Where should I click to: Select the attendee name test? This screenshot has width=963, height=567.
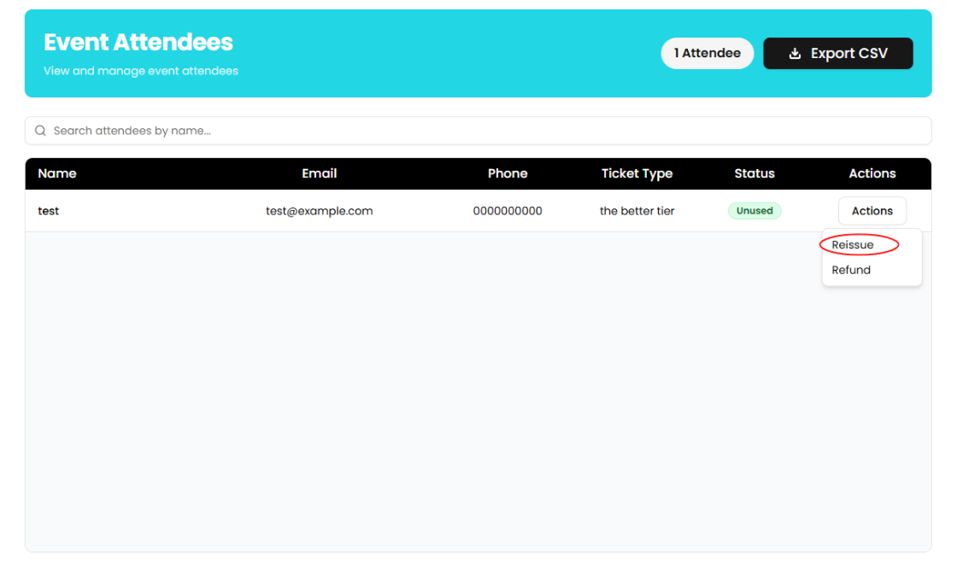(49, 211)
